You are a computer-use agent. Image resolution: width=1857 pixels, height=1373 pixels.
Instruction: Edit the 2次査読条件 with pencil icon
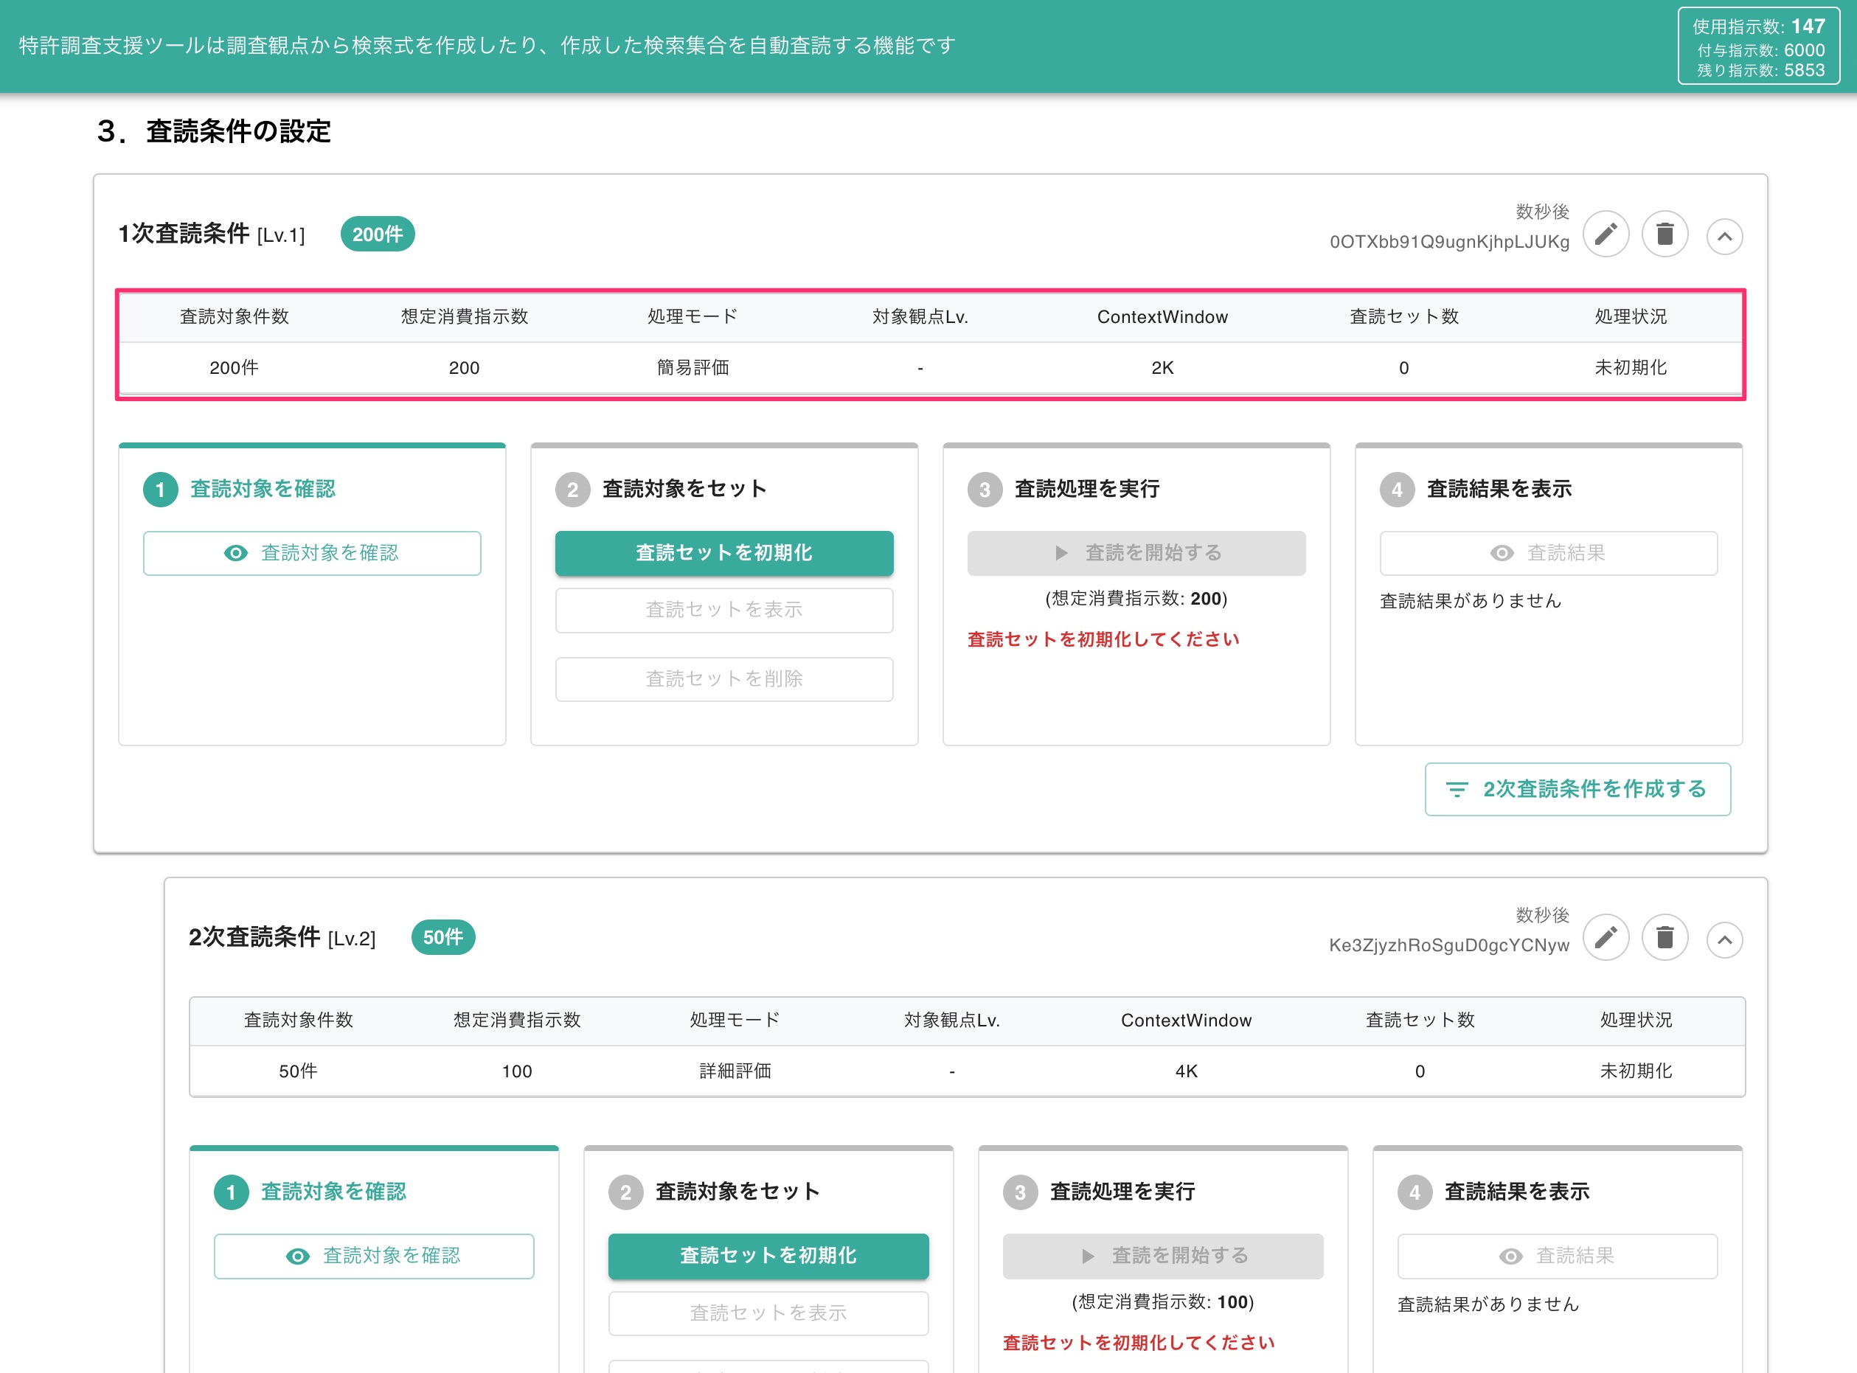[x=1605, y=939]
